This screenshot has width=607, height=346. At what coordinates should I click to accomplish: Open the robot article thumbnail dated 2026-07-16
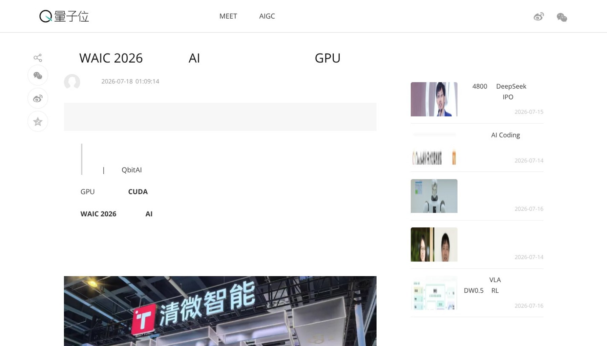(434, 196)
